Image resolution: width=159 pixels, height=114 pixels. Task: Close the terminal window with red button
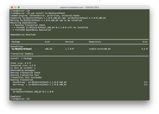[12, 7]
